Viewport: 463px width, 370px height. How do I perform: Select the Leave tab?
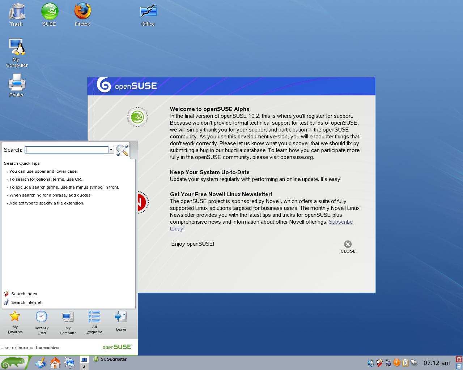(121, 321)
